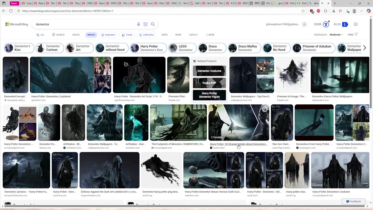Show more suggestion chips with right arrow
Viewport: 373px width, 210px height.
click(364, 48)
